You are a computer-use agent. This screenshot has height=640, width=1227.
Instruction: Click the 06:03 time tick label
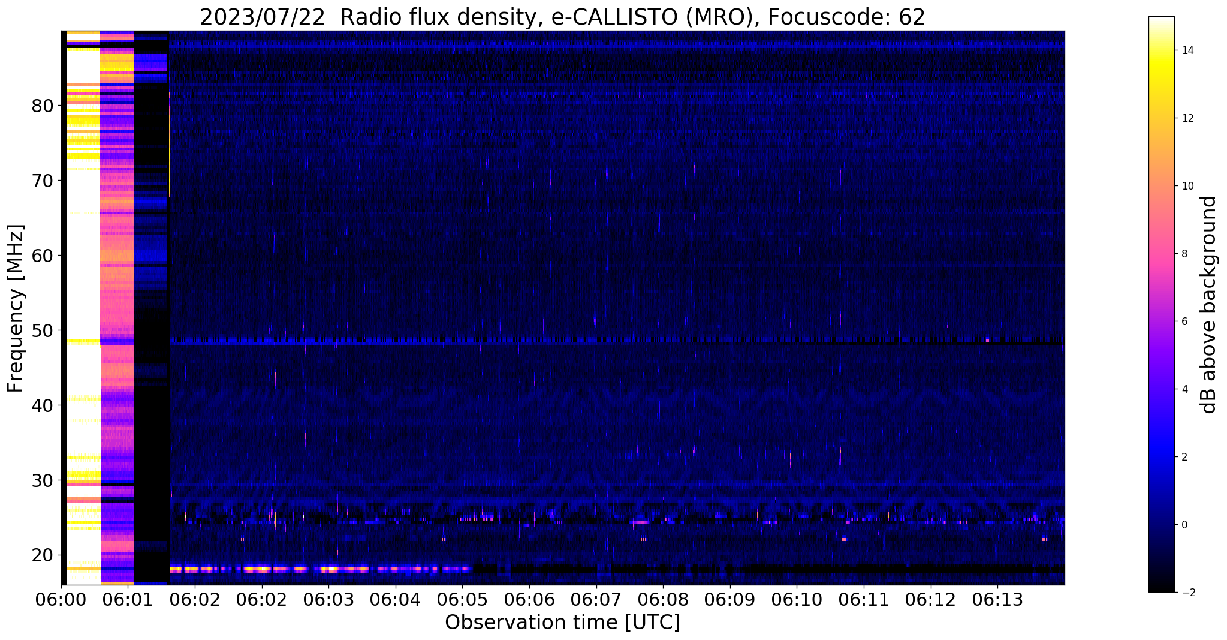(x=328, y=600)
